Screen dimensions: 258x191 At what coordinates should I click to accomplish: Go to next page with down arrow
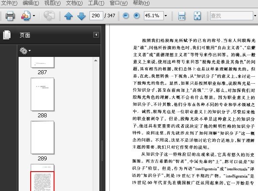coord(81,16)
